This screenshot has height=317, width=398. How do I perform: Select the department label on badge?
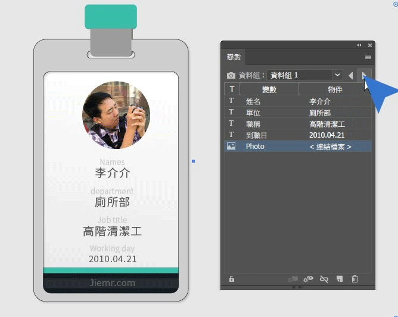click(x=112, y=191)
